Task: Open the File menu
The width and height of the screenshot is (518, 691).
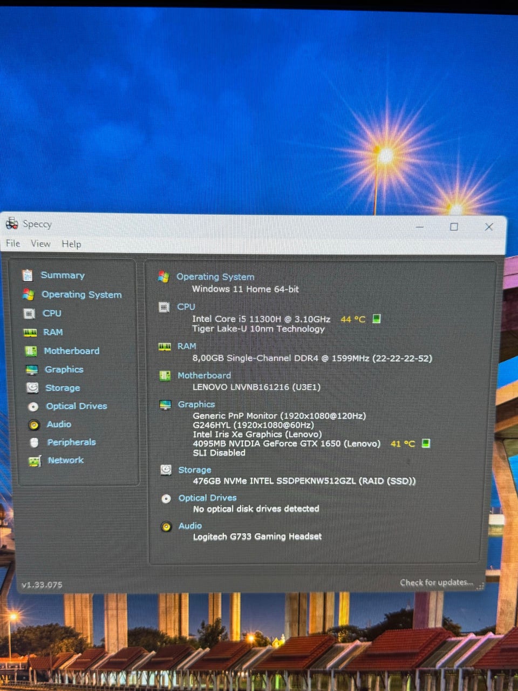Action: pyautogui.click(x=13, y=243)
